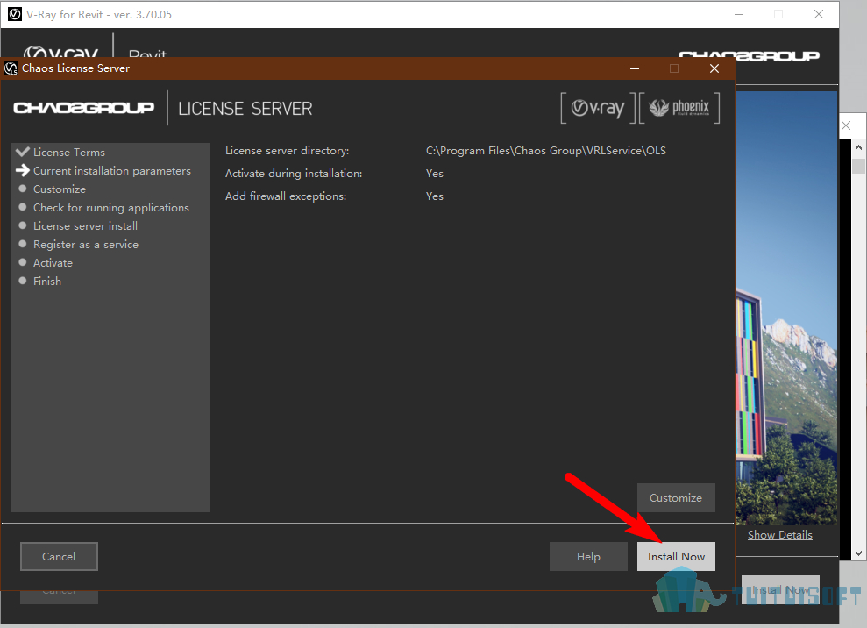Minimize the Chaos License Server window
The height and width of the screenshot is (628, 867).
click(635, 68)
